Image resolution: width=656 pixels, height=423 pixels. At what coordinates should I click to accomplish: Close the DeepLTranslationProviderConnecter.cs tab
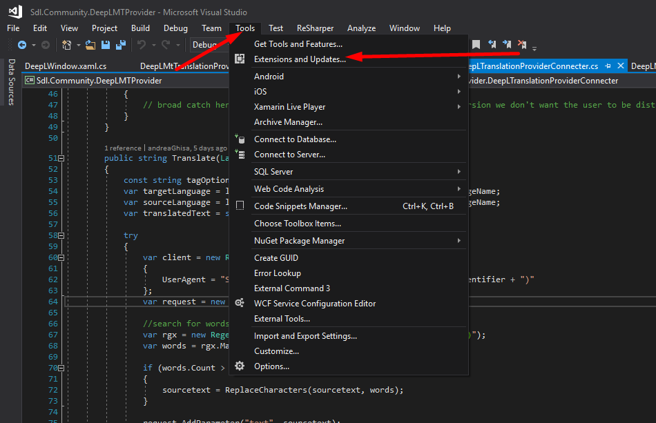(620, 66)
